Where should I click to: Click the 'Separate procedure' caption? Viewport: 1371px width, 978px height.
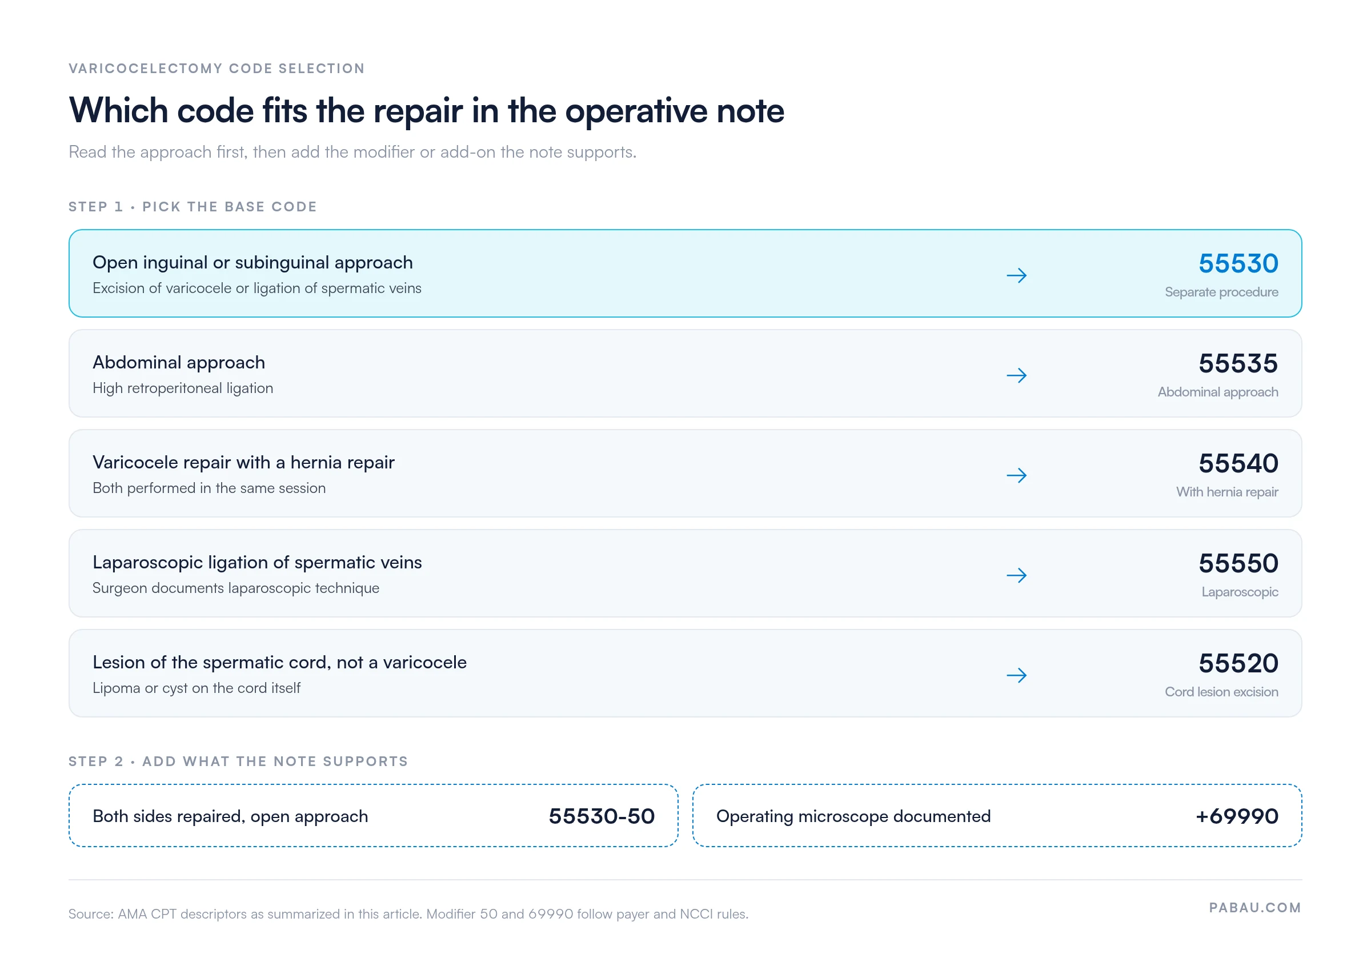[1221, 292]
